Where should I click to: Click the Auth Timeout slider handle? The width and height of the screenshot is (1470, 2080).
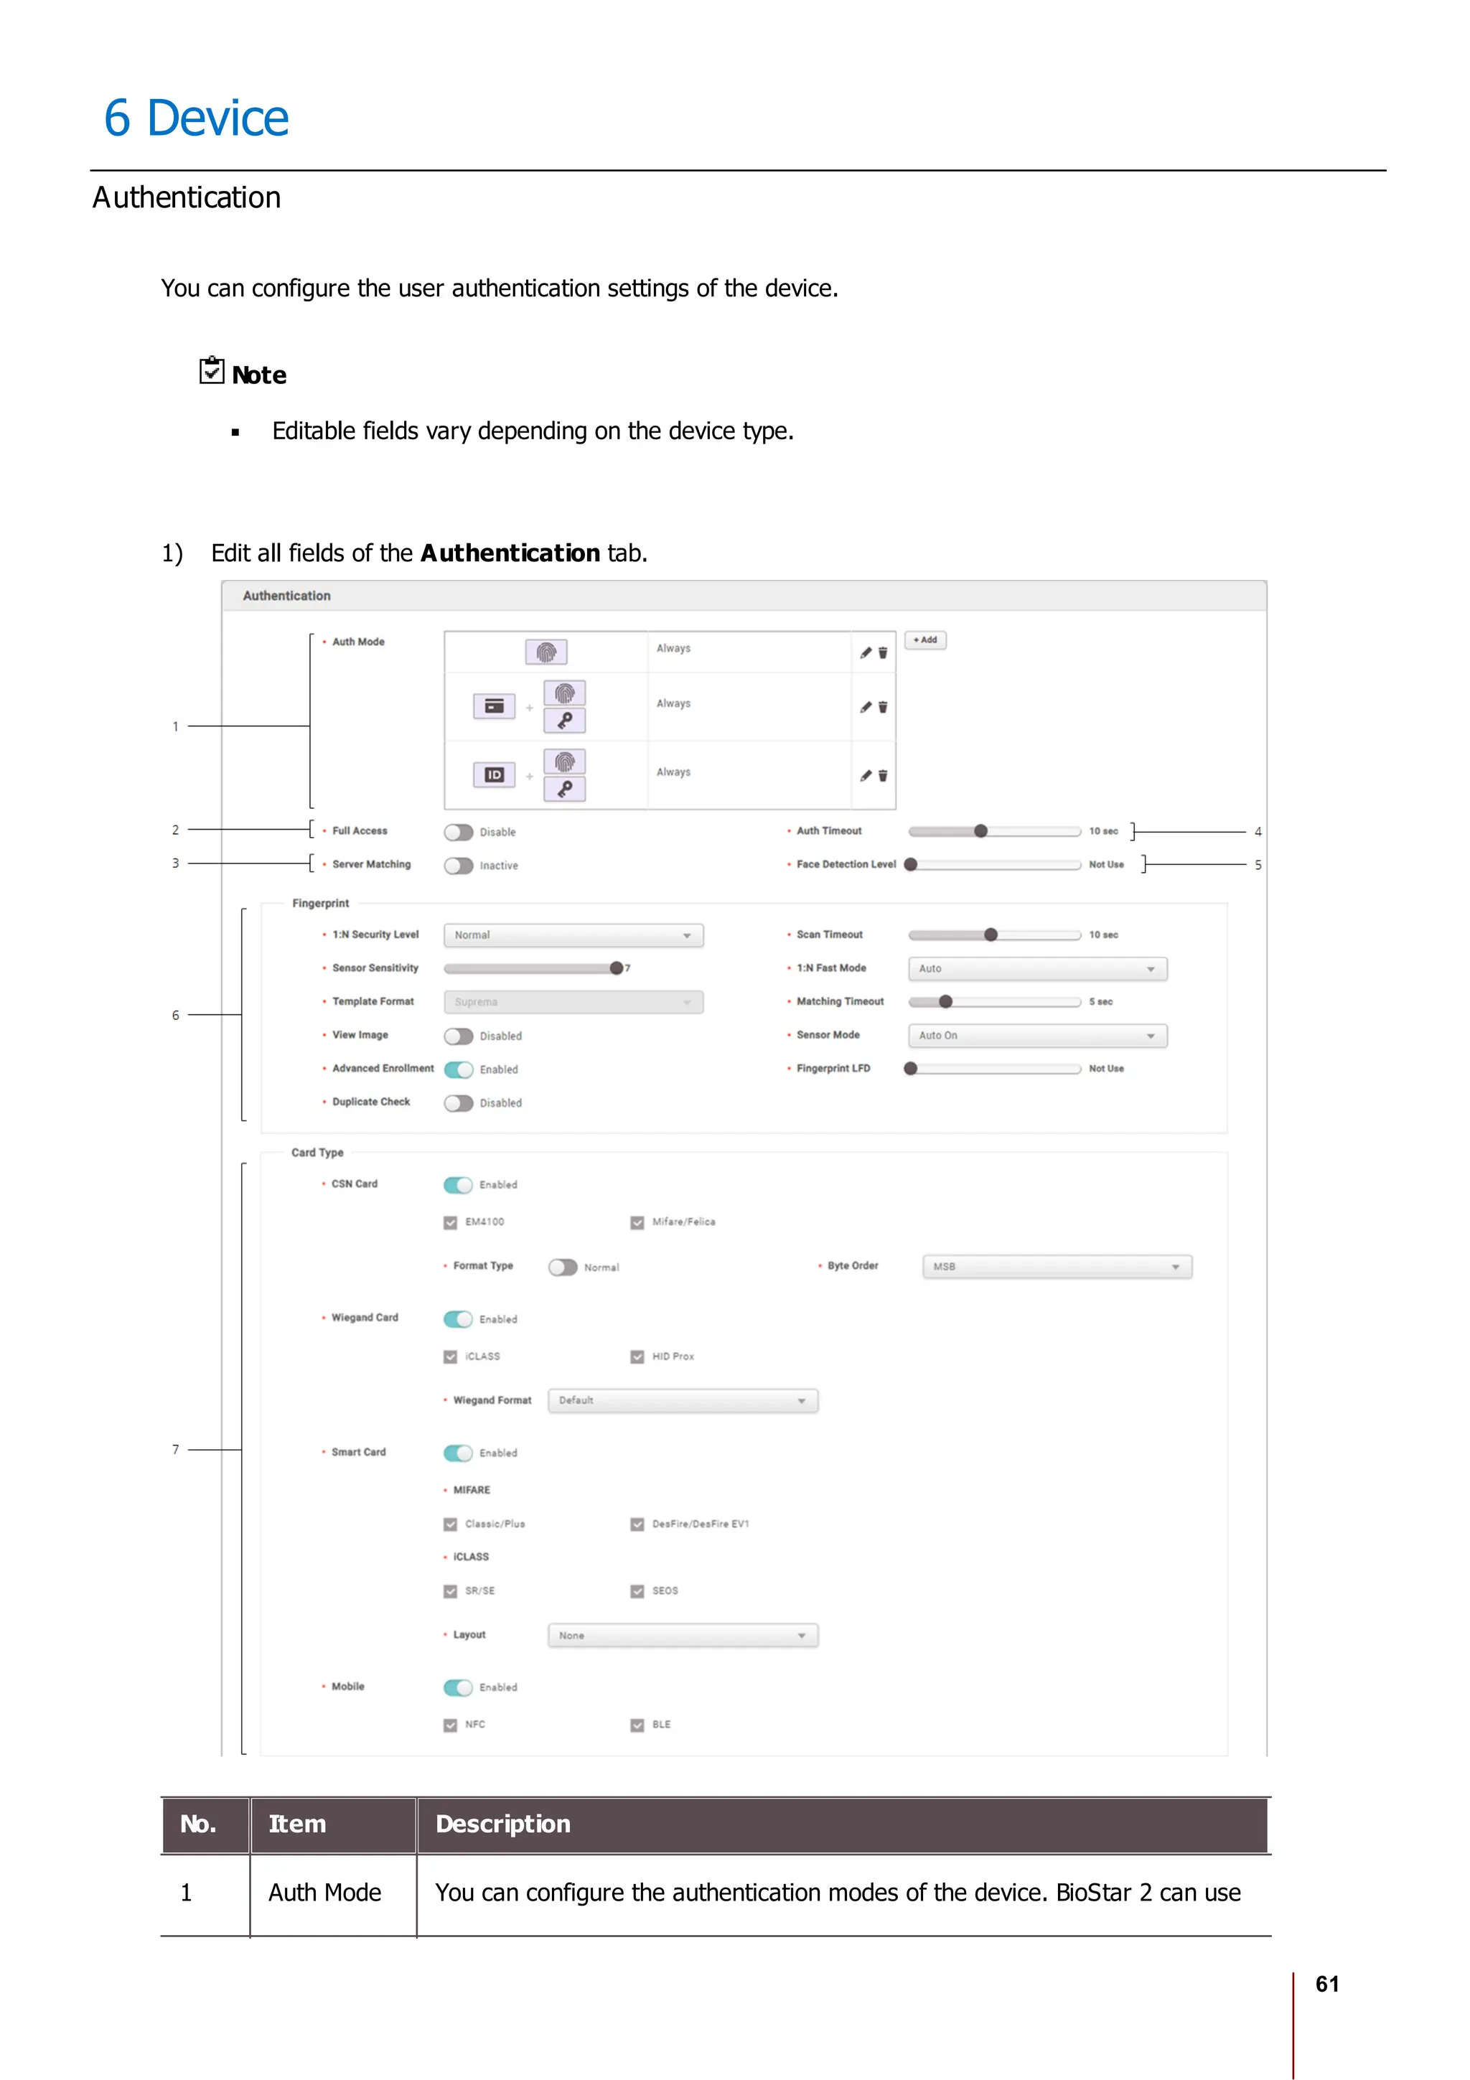(x=981, y=830)
